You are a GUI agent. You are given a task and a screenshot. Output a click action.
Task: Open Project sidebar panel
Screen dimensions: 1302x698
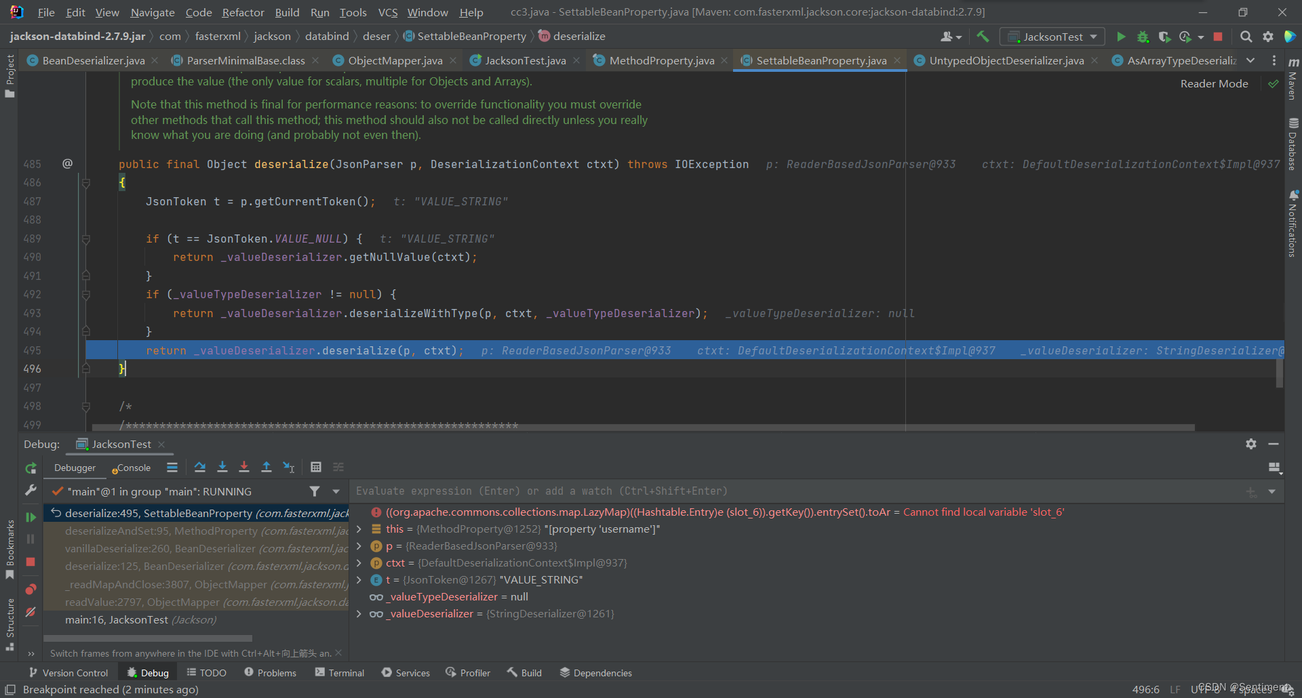pyautogui.click(x=9, y=75)
